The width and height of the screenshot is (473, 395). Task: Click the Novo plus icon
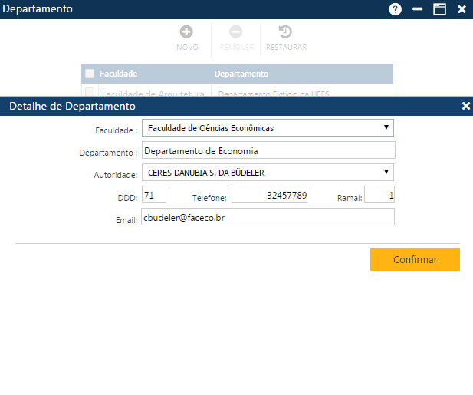pos(186,32)
